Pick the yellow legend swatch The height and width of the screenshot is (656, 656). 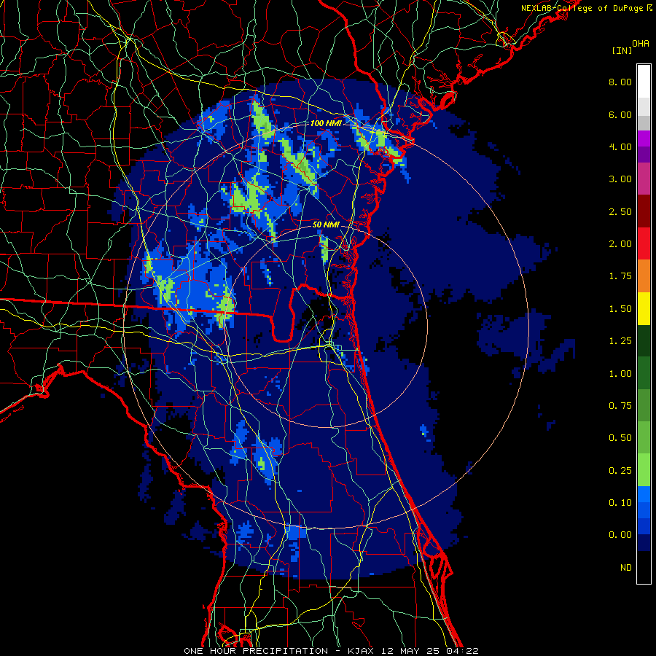coord(644,308)
